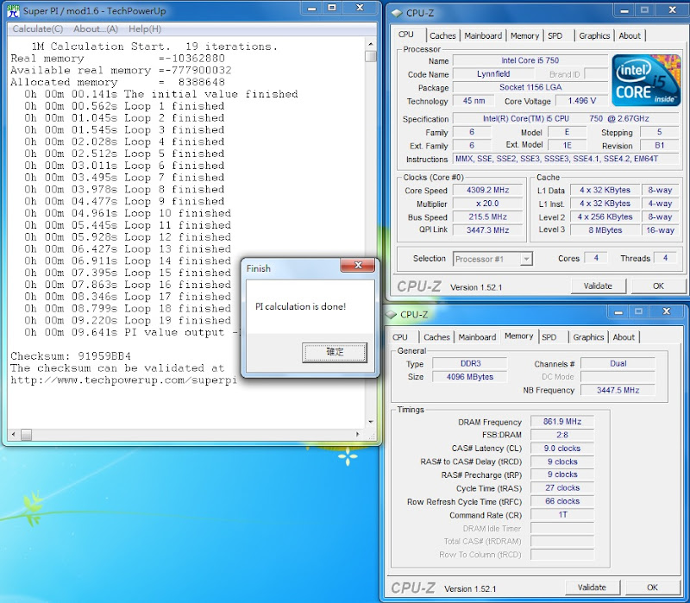Switch to Memory tab in top CPU-Z window
The height and width of the screenshot is (603, 690).
(524, 36)
